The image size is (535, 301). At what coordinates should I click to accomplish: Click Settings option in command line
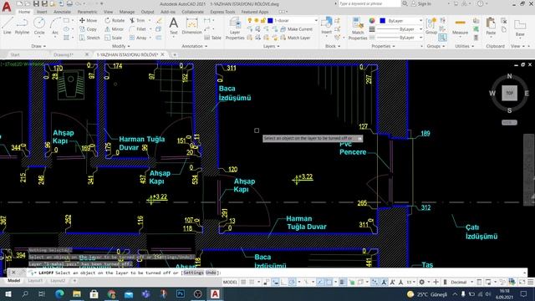(x=193, y=273)
